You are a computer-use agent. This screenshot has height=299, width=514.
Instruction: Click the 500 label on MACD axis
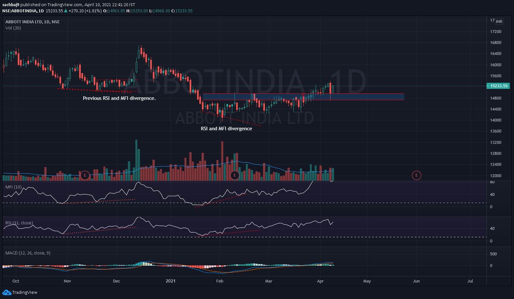click(493, 254)
